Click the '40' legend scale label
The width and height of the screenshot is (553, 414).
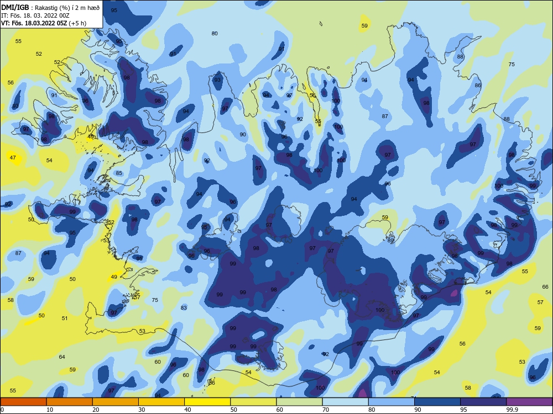[x=187, y=410]
